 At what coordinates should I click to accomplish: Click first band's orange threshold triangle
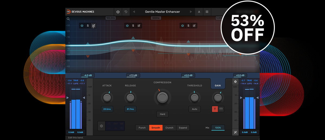click(88, 56)
